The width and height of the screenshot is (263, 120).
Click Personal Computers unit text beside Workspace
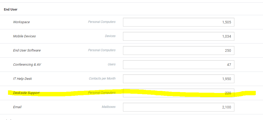tap(102, 22)
